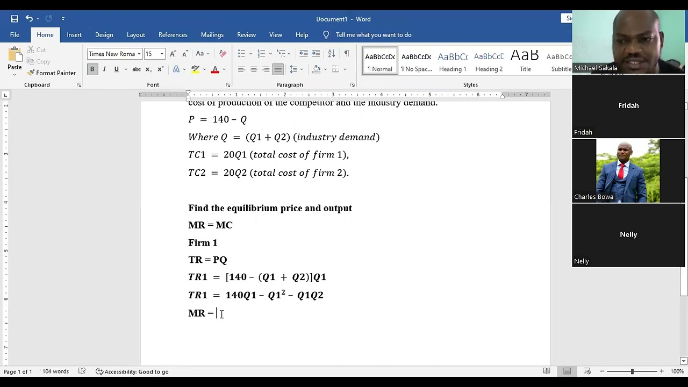
Task: Switch to the Mailings tab
Action: tap(212, 35)
